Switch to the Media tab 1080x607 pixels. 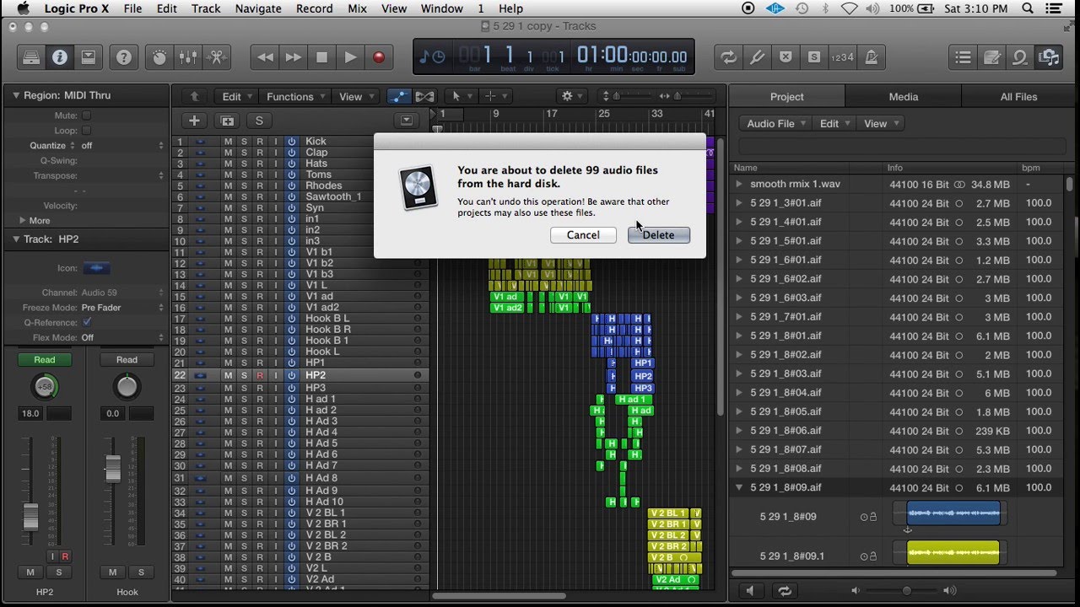point(903,96)
